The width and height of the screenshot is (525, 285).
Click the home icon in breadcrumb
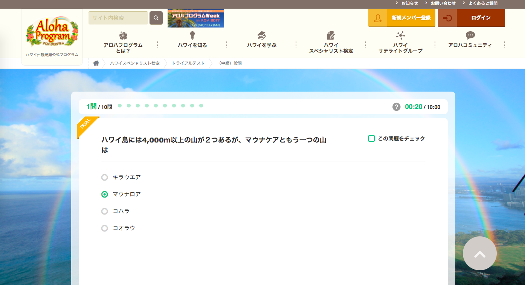(x=96, y=63)
